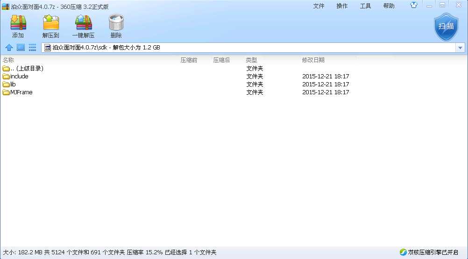Click the 解压到 (Extract to) icon
The height and width of the screenshot is (259, 468).
(x=51, y=23)
